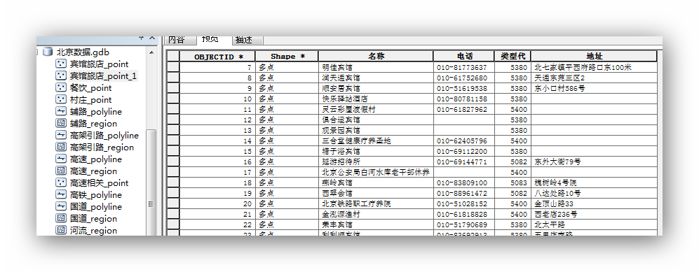Click phone cell 010-69144771

click(464, 162)
